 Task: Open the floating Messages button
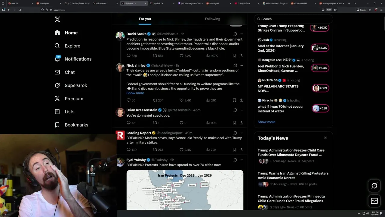click(x=374, y=201)
